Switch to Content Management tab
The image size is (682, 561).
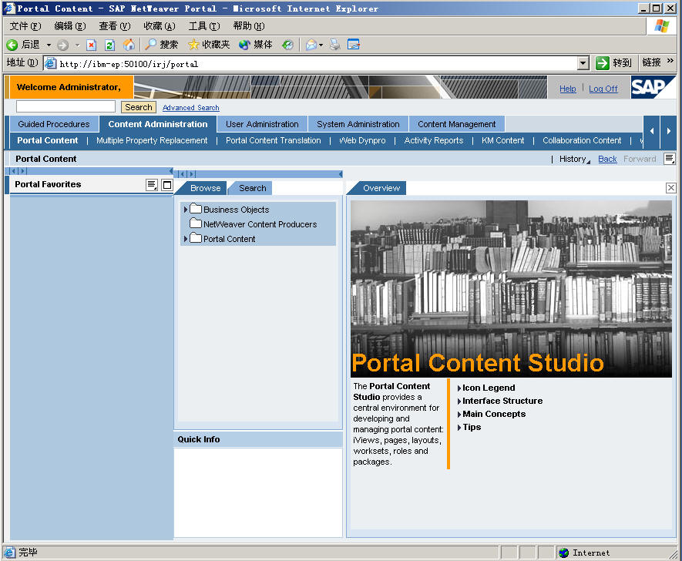pos(457,124)
